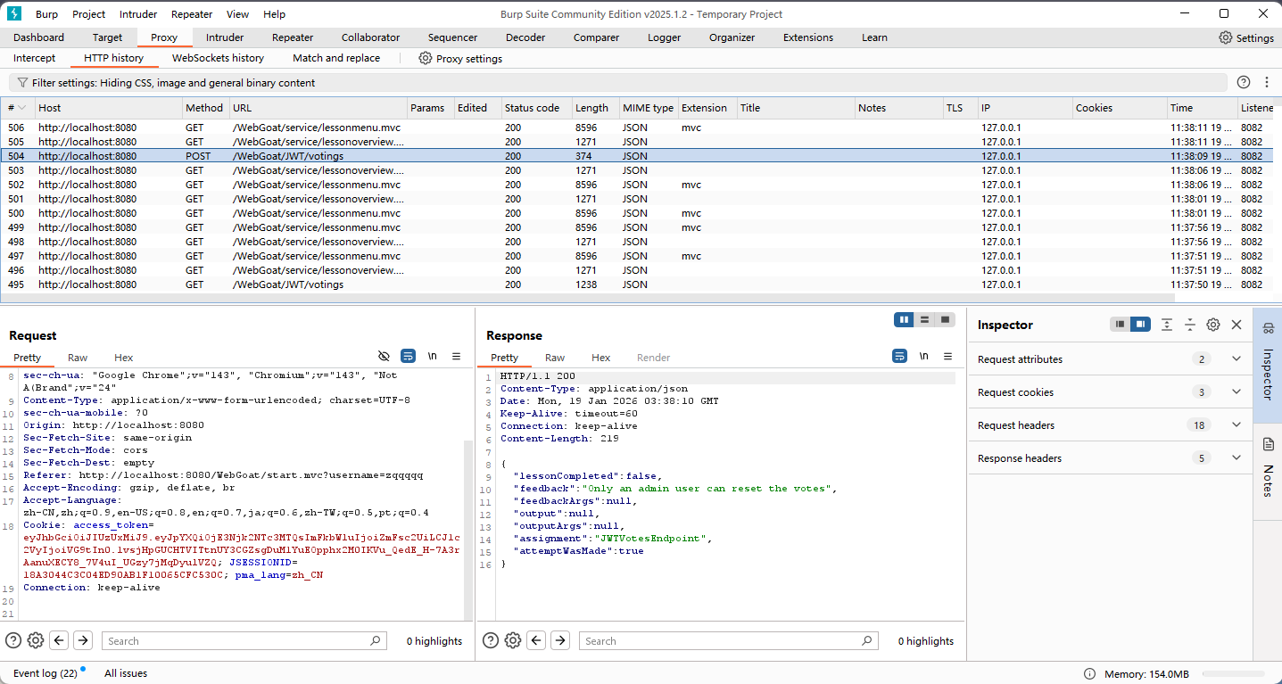Open the filter bar help icon
The height and width of the screenshot is (684, 1282).
coord(1244,82)
